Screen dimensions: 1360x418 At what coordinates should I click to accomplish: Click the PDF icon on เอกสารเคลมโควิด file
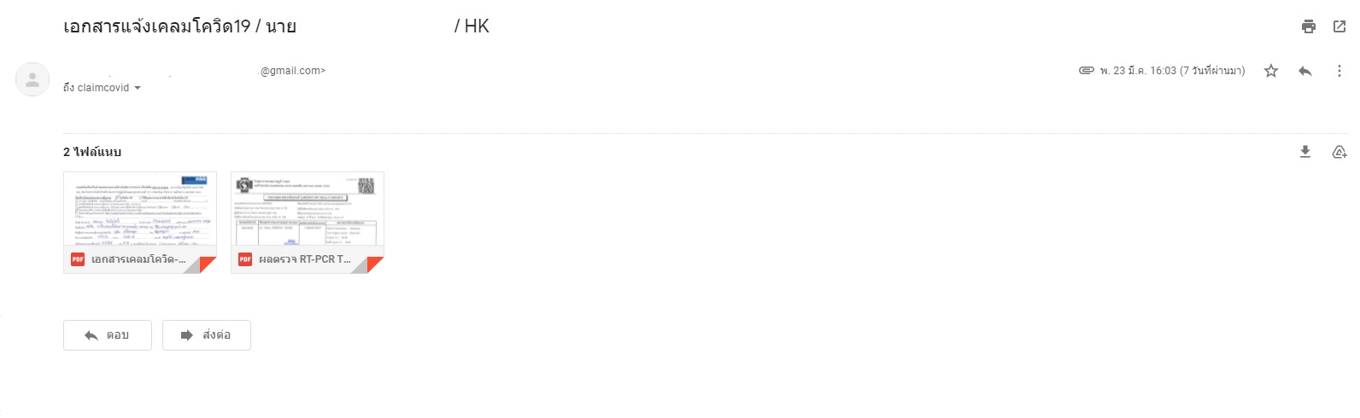[x=78, y=259]
